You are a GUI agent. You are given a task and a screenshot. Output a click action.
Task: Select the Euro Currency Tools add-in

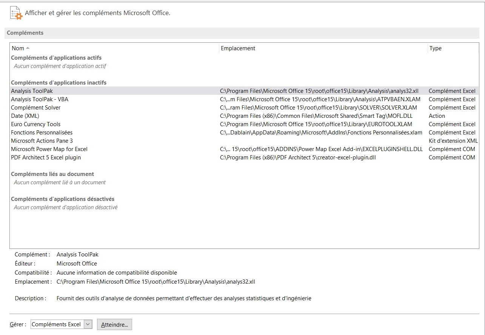click(244, 124)
